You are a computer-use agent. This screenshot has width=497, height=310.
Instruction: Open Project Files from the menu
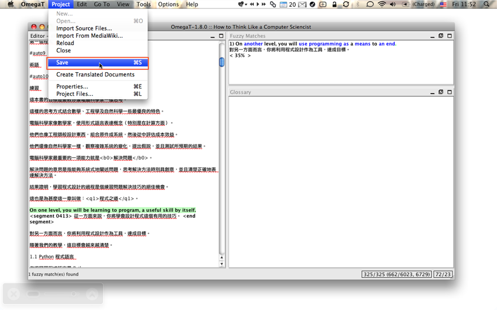[98, 94]
